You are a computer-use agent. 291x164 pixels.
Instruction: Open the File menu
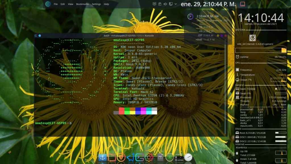click(56, 4)
